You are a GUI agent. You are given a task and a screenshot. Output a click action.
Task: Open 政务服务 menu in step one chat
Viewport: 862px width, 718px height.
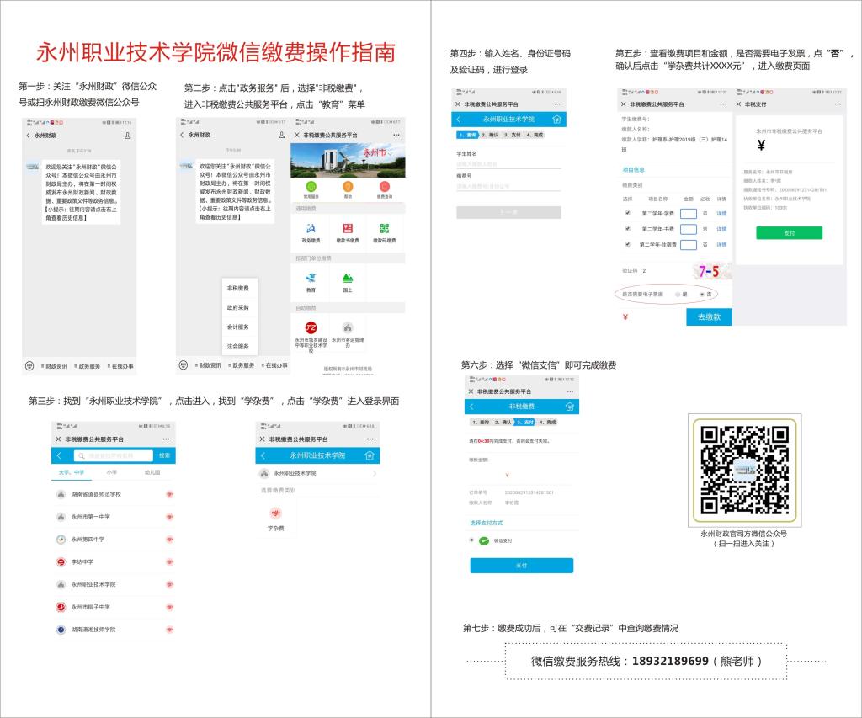coord(88,366)
